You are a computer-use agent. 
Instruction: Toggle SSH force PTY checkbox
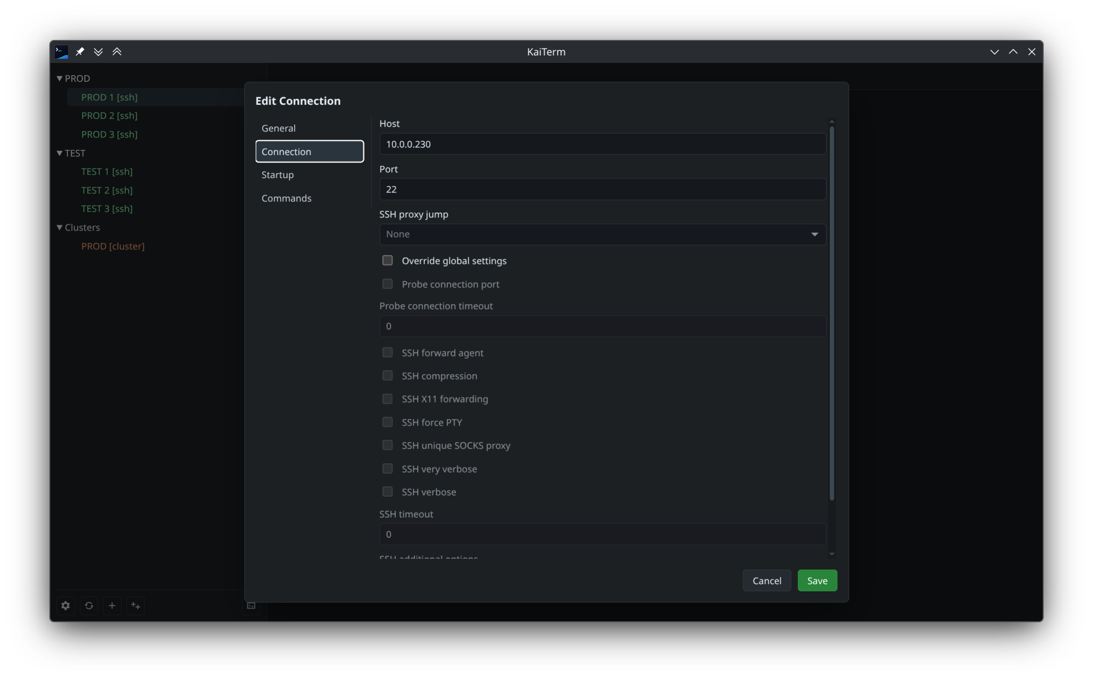tap(387, 422)
